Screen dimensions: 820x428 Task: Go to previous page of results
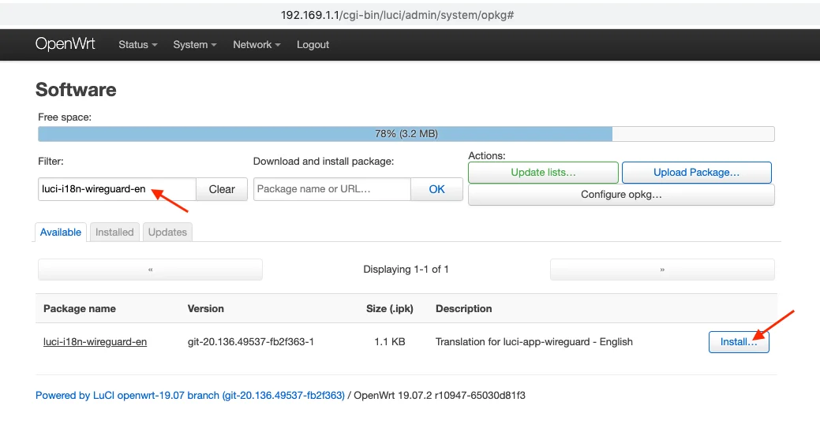coord(150,270)
